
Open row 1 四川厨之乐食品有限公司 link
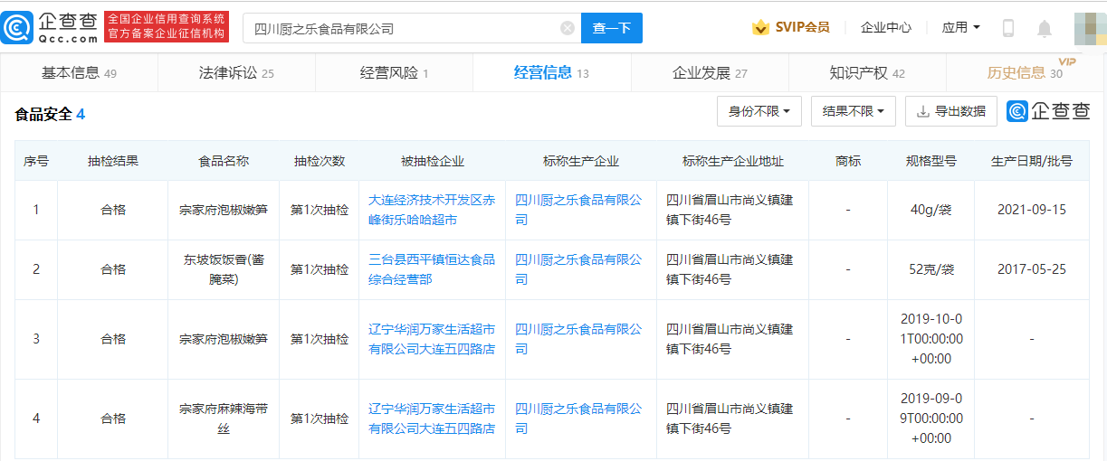tap(578, 210)
